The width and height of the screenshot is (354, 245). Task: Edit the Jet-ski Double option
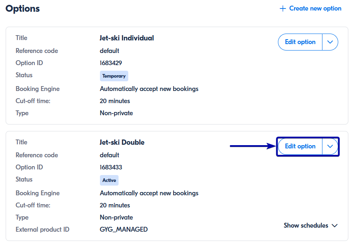tap(300, 146)
